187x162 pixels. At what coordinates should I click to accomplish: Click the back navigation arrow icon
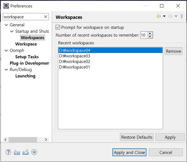159,16
